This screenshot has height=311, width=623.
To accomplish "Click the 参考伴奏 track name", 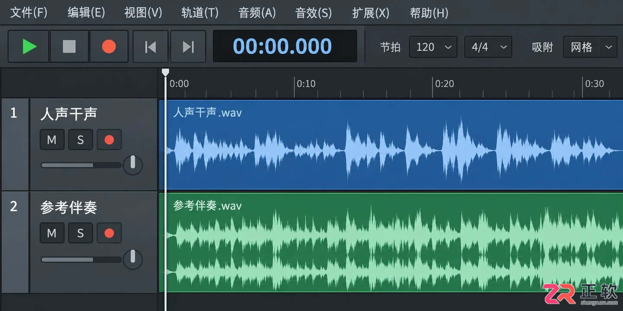I will (69, 208).
